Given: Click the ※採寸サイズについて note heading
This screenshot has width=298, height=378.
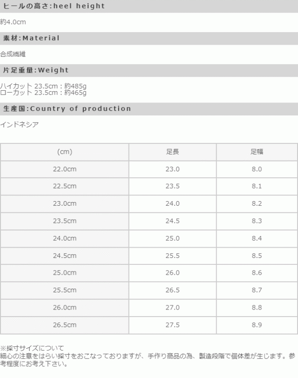Looking at the screenshot, I should [x=32, y=348].
